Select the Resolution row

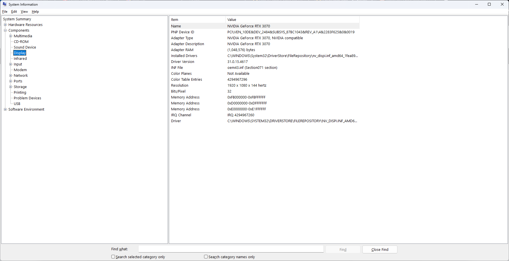(264, 85)
